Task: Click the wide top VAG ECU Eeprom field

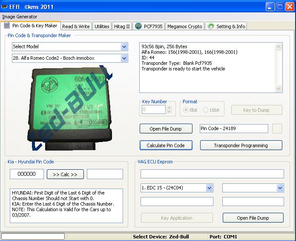Action: coord(212,174)
